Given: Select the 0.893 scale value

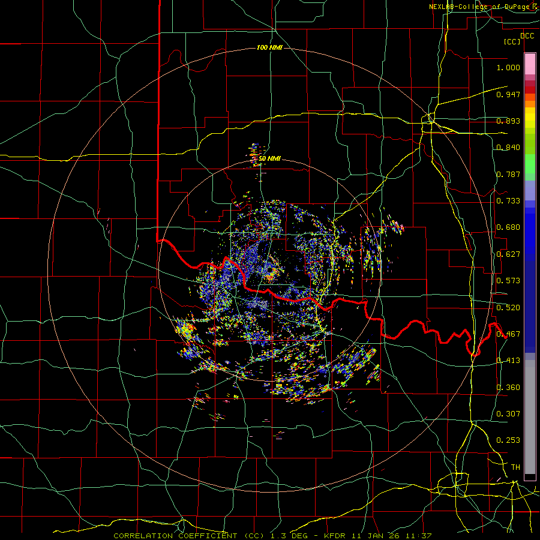Looking at the screenshot, I should 508,121.
